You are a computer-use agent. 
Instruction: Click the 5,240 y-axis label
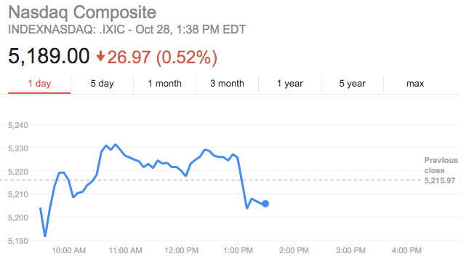(18, 125)
